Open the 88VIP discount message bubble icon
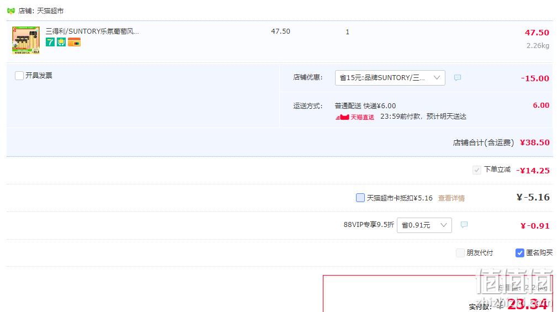The image size is (558, 312). [464, 224]
